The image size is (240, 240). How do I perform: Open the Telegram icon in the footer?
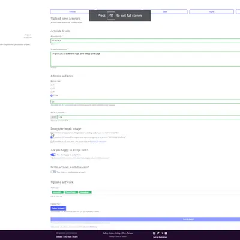(x=162, y=233)
